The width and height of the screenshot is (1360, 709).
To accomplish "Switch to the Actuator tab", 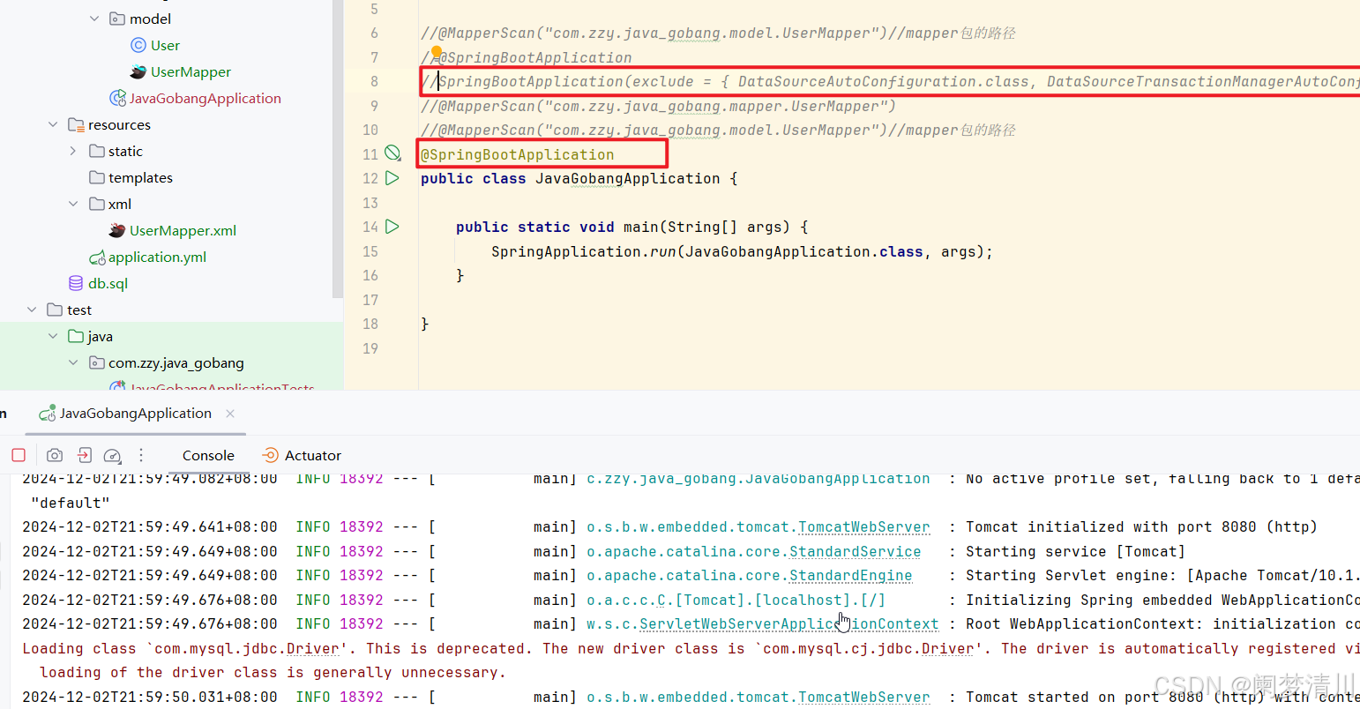I will (x=311, y=455).
